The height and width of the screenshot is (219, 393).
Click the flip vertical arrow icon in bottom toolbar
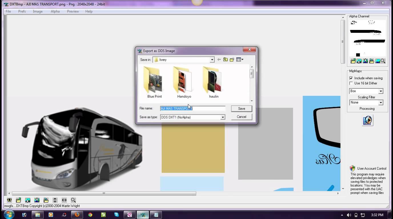pyautogui.click(x=55, y=200)
